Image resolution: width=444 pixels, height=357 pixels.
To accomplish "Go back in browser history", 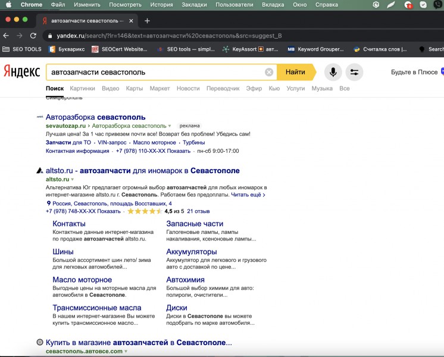I will click(x=6, y=36).
